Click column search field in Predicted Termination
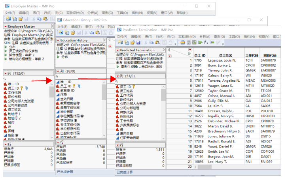This screenshot has height=178, width=286. [x=140, y=81]
